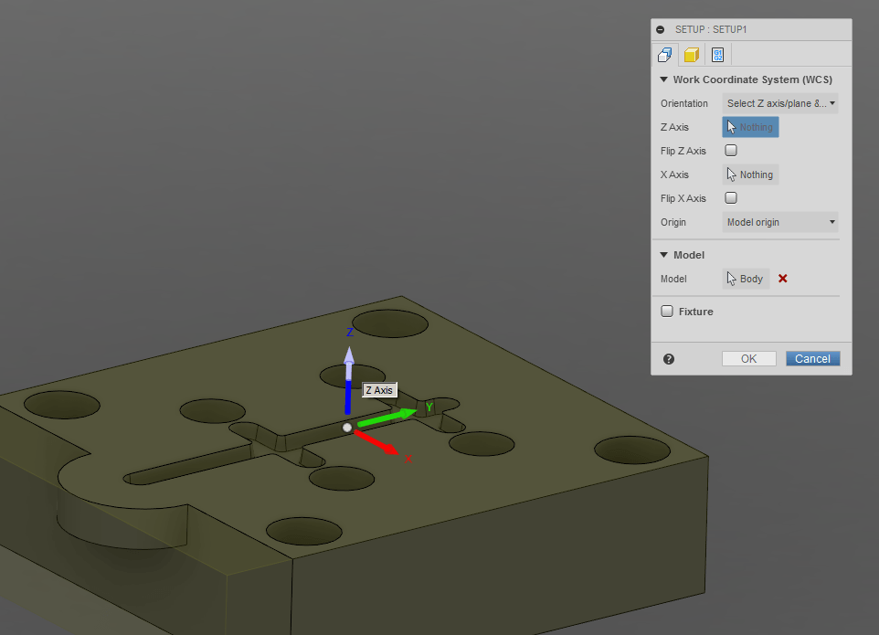
Task: Check the Fixture option
Action: (667, 311)
